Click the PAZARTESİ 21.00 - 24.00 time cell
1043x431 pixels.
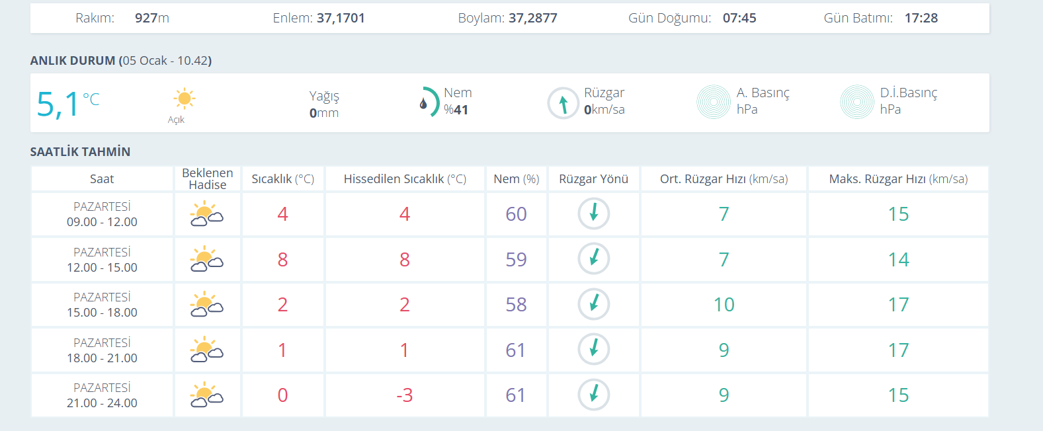click(102, 395)
